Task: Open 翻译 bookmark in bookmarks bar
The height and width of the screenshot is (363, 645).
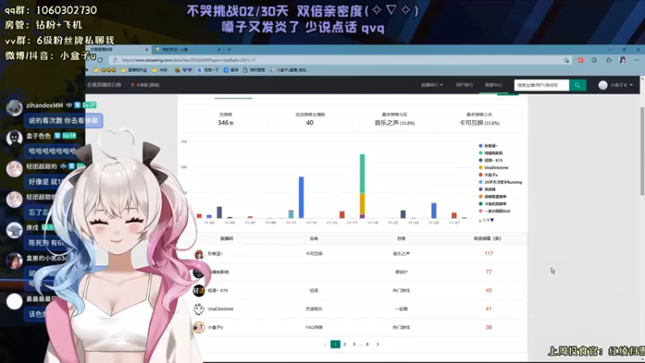Action: [231, 70]
